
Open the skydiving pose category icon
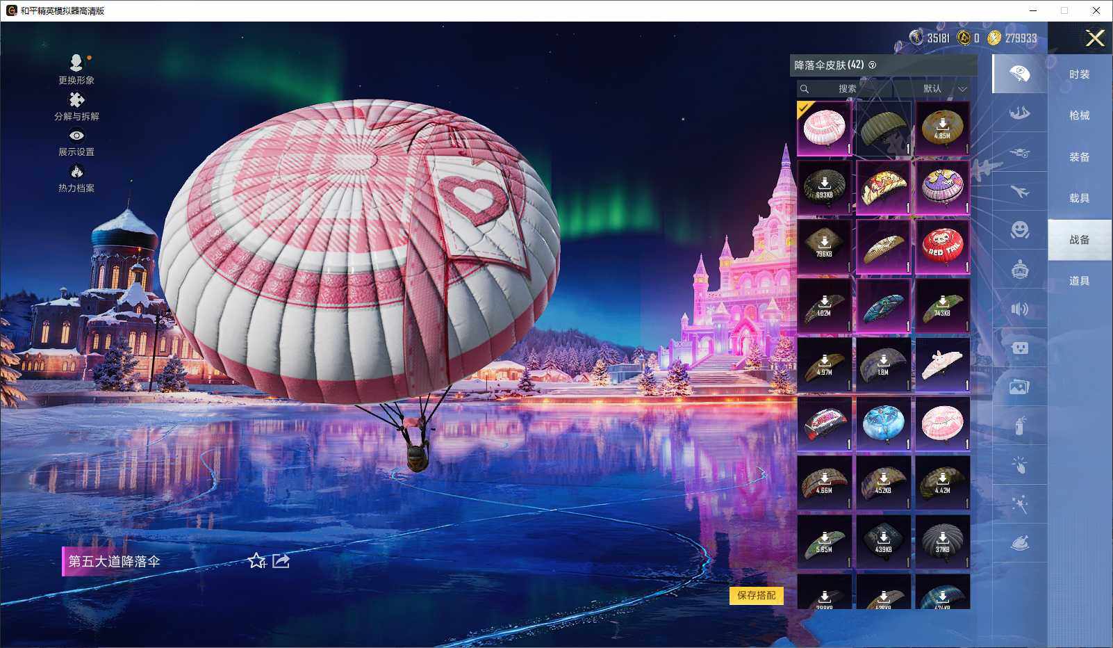pyautogui.click(x=1019, y=113)
